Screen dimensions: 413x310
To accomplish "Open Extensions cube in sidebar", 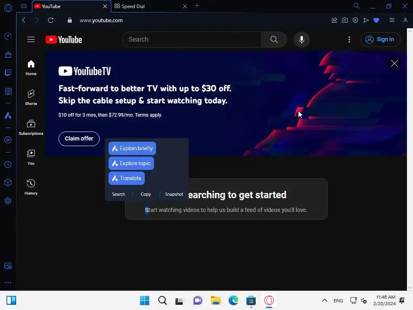I will [x=8, y=183].
